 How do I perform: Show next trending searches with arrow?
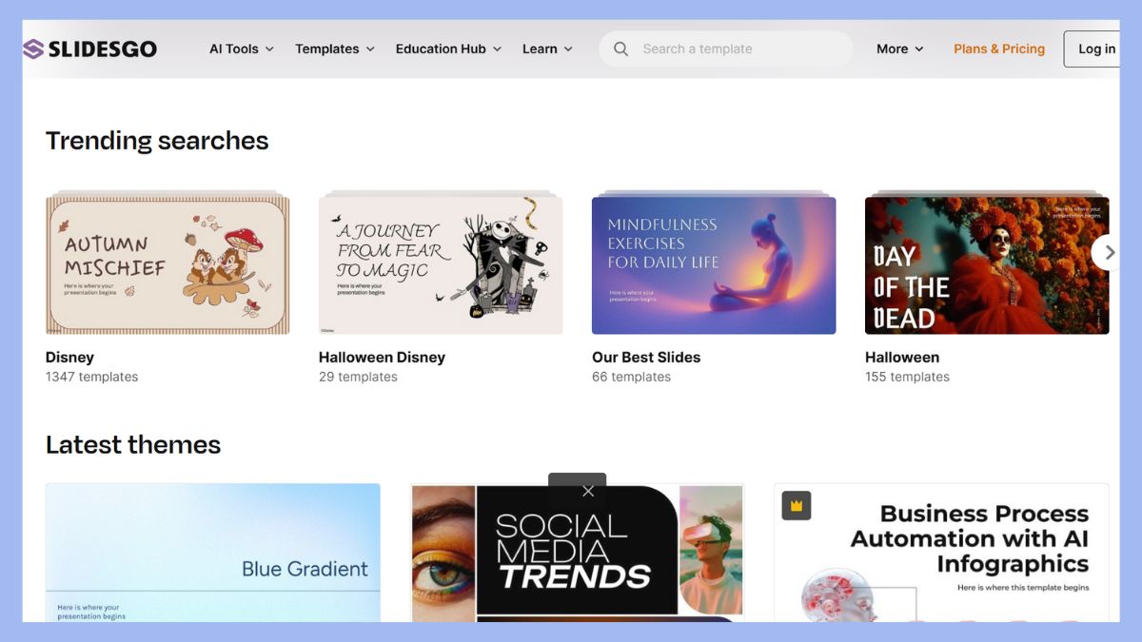pyautogui.click(x=1107, y=253)
